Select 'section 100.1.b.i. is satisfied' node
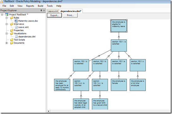 tap(100, 85)
